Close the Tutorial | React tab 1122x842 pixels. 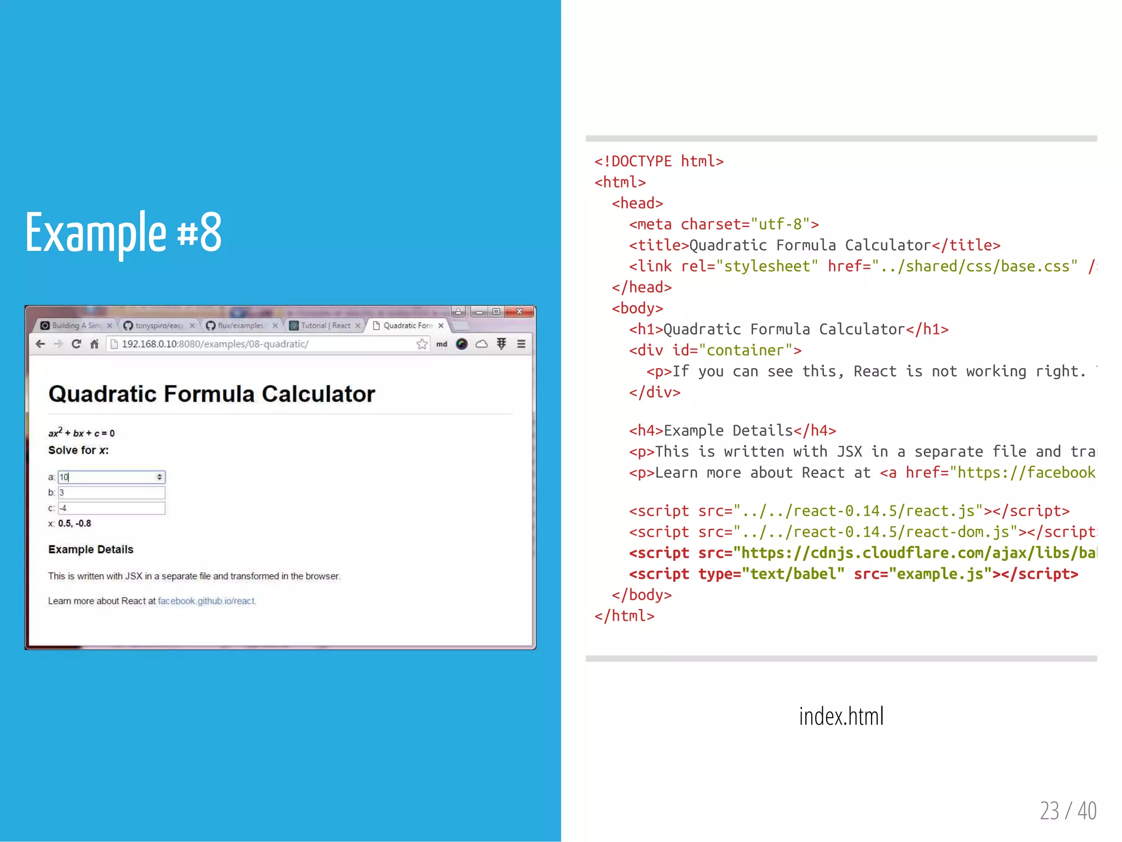358,325
